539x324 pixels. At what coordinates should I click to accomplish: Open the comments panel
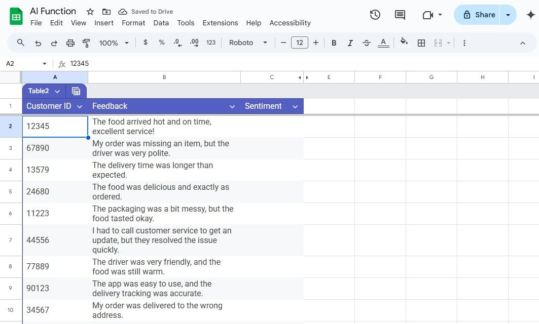400,15
